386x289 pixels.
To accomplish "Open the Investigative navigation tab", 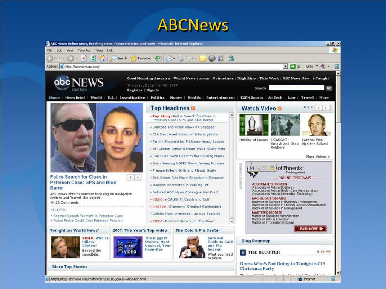I will tap(132, 97).
